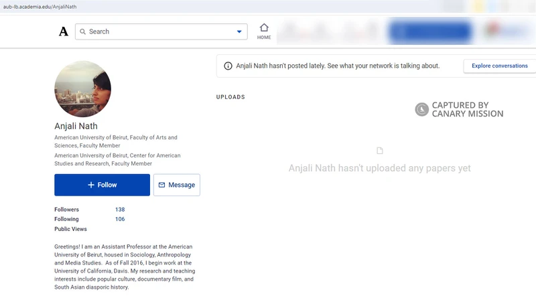Click the UPLOADS section heading

click(x=230, y=97)
